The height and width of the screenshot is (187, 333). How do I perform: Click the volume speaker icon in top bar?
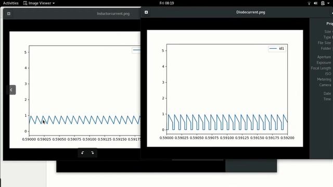coord(316,3)
